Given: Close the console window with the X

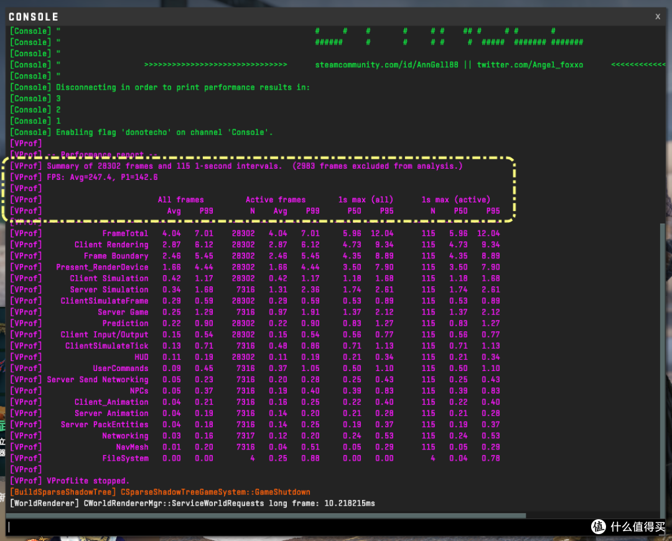Looking at the screenshot, I should point(658,17).
